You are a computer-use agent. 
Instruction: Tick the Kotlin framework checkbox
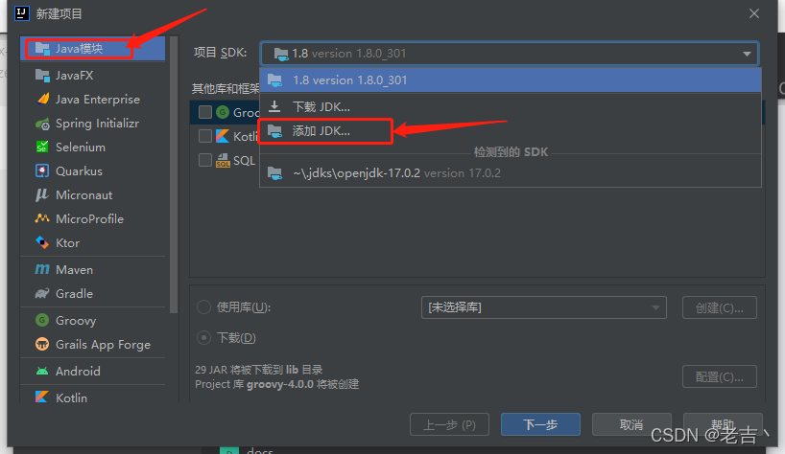205,136
